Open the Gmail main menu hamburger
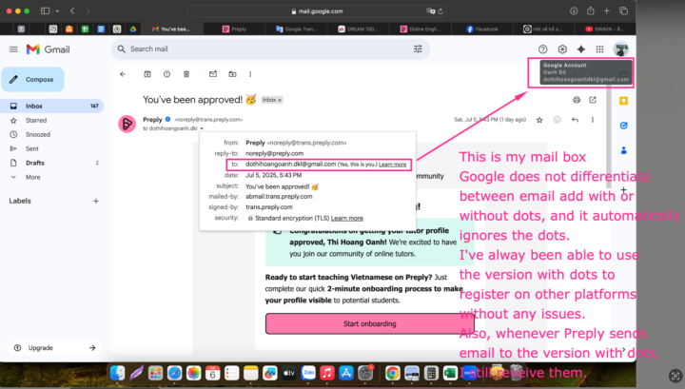This screenshot has width=685, height=389. (13, 49)
